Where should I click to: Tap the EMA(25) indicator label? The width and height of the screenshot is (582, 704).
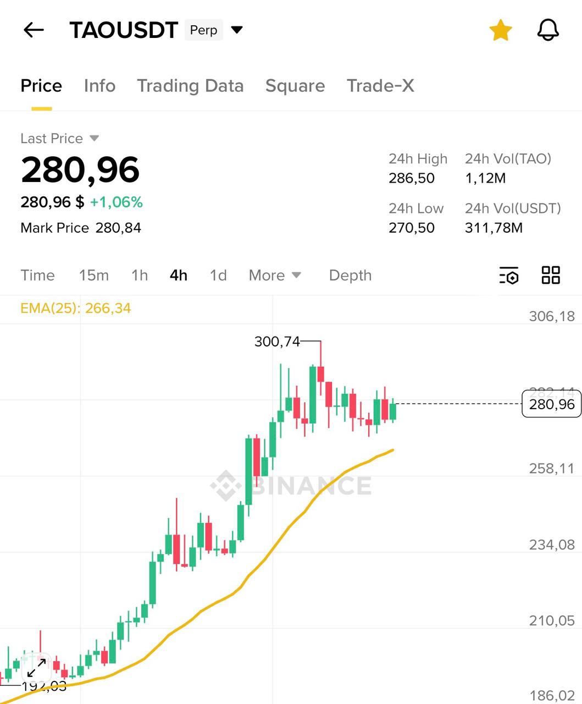pos(75,308)
